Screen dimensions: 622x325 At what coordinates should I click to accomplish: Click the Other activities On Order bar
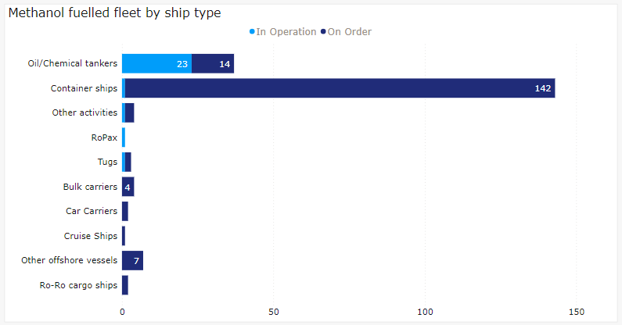[x=130, y=113]
